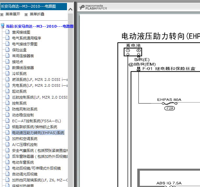Open the 安全气囊系统 tree item
The width and height of the screenshot is (200, 187).
coord(40,151)
